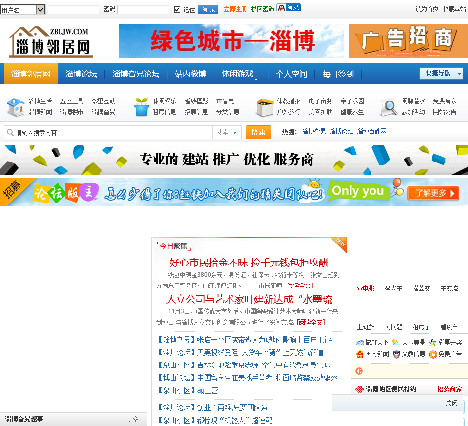468x426 pixels.
Task: Open article 创业不再难,只要团队强
Action: point(232,407)
